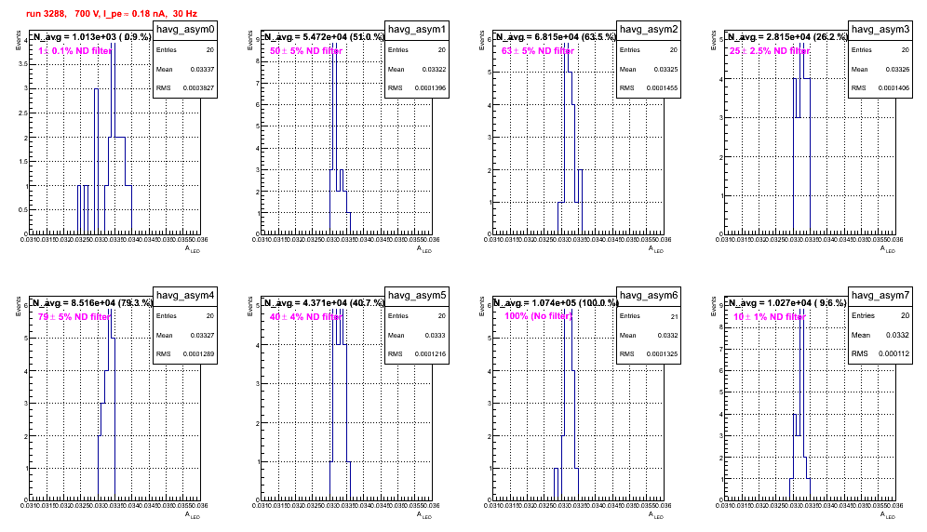Select the havg_asym5 histogram title
The height and width of the screenshot is (532, 927).
[x=417, y=296]
